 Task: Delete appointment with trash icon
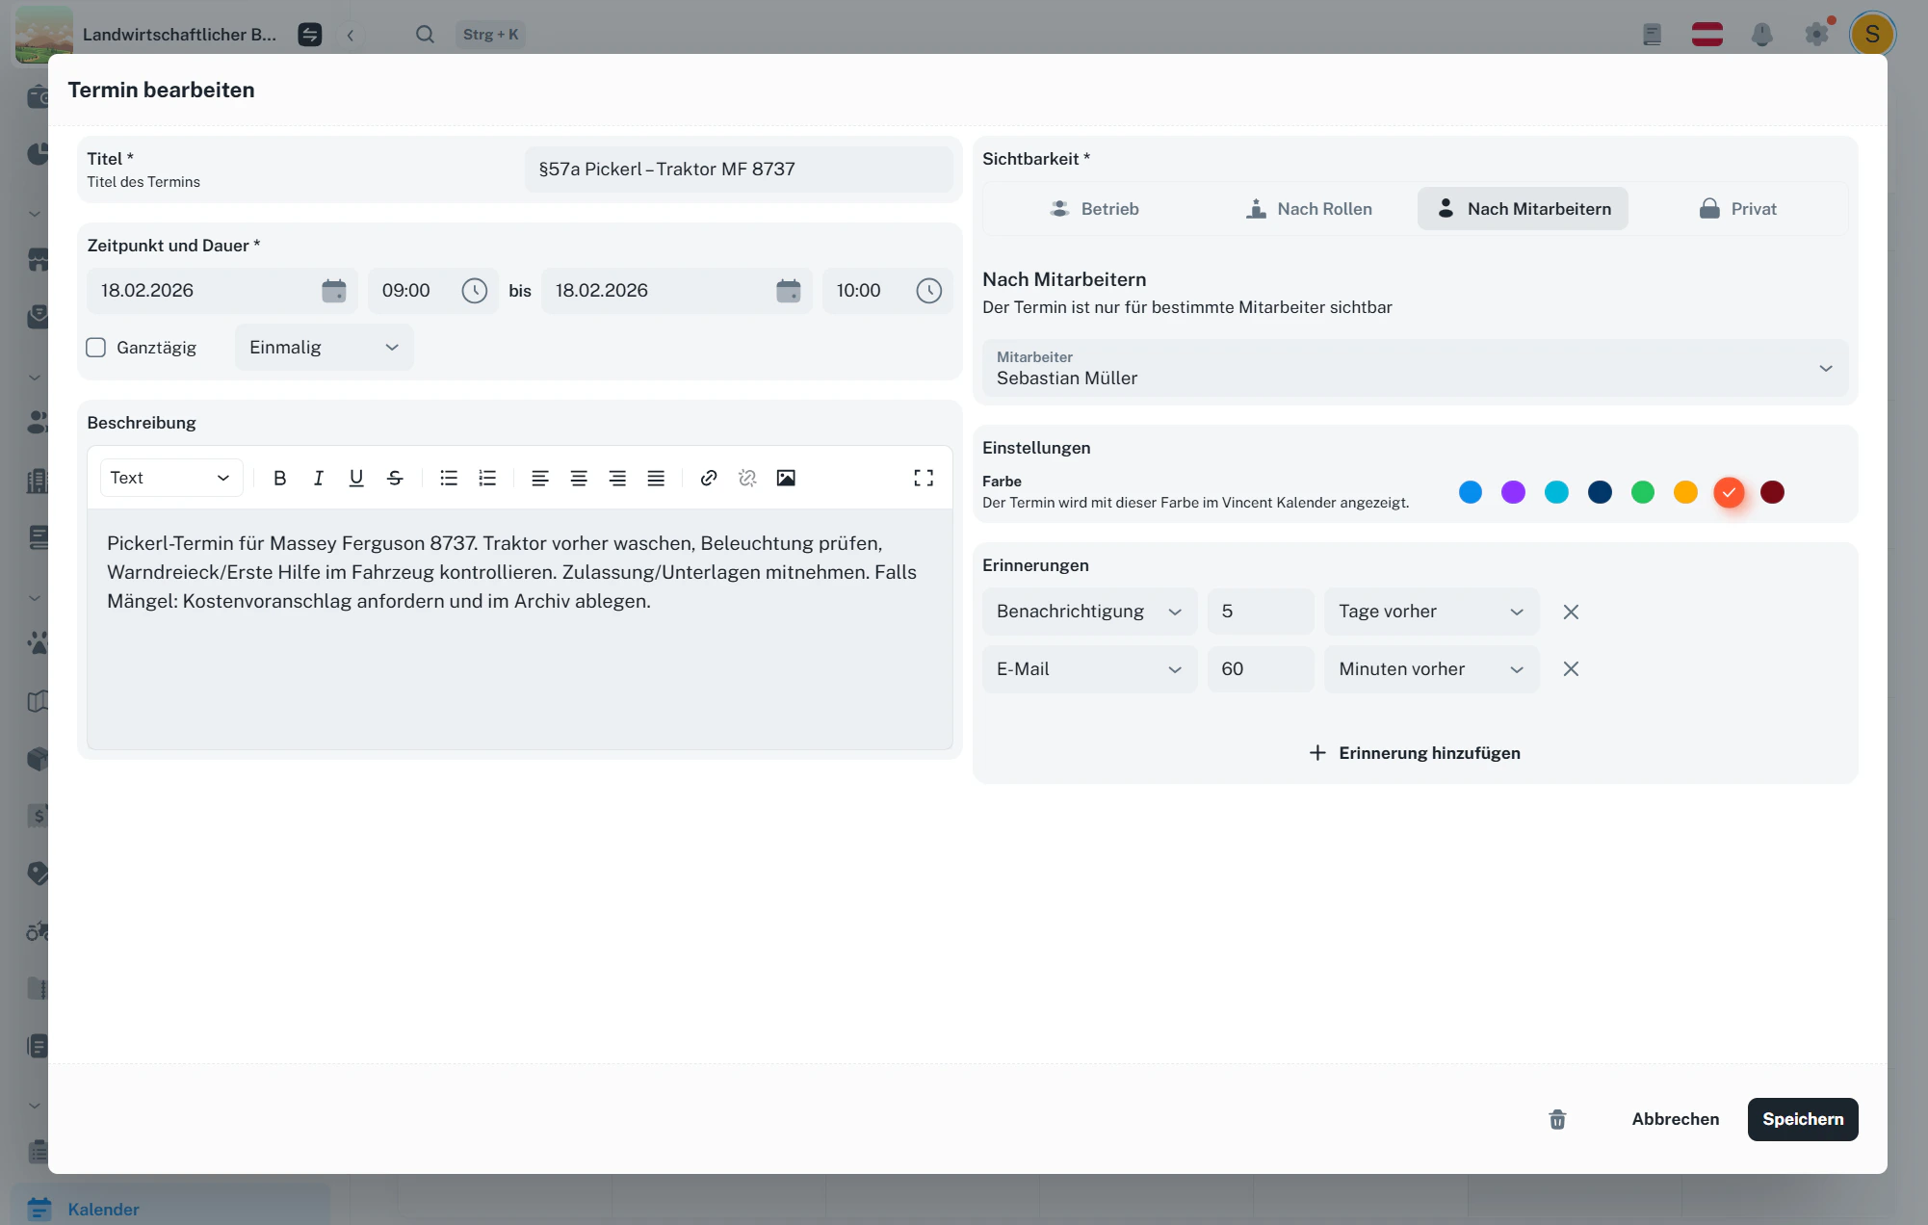pyautogui.click(x=1557, y=1119)
